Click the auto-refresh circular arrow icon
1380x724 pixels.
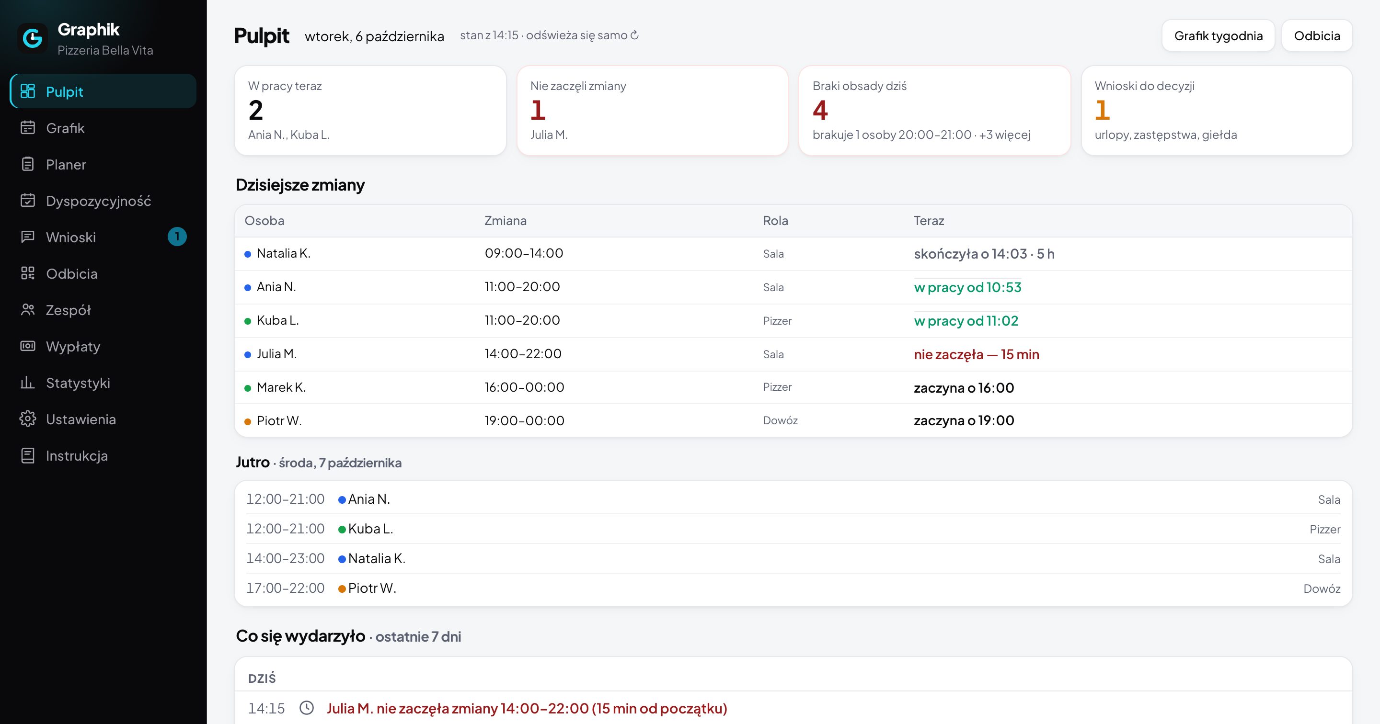[x=635, y=35]
